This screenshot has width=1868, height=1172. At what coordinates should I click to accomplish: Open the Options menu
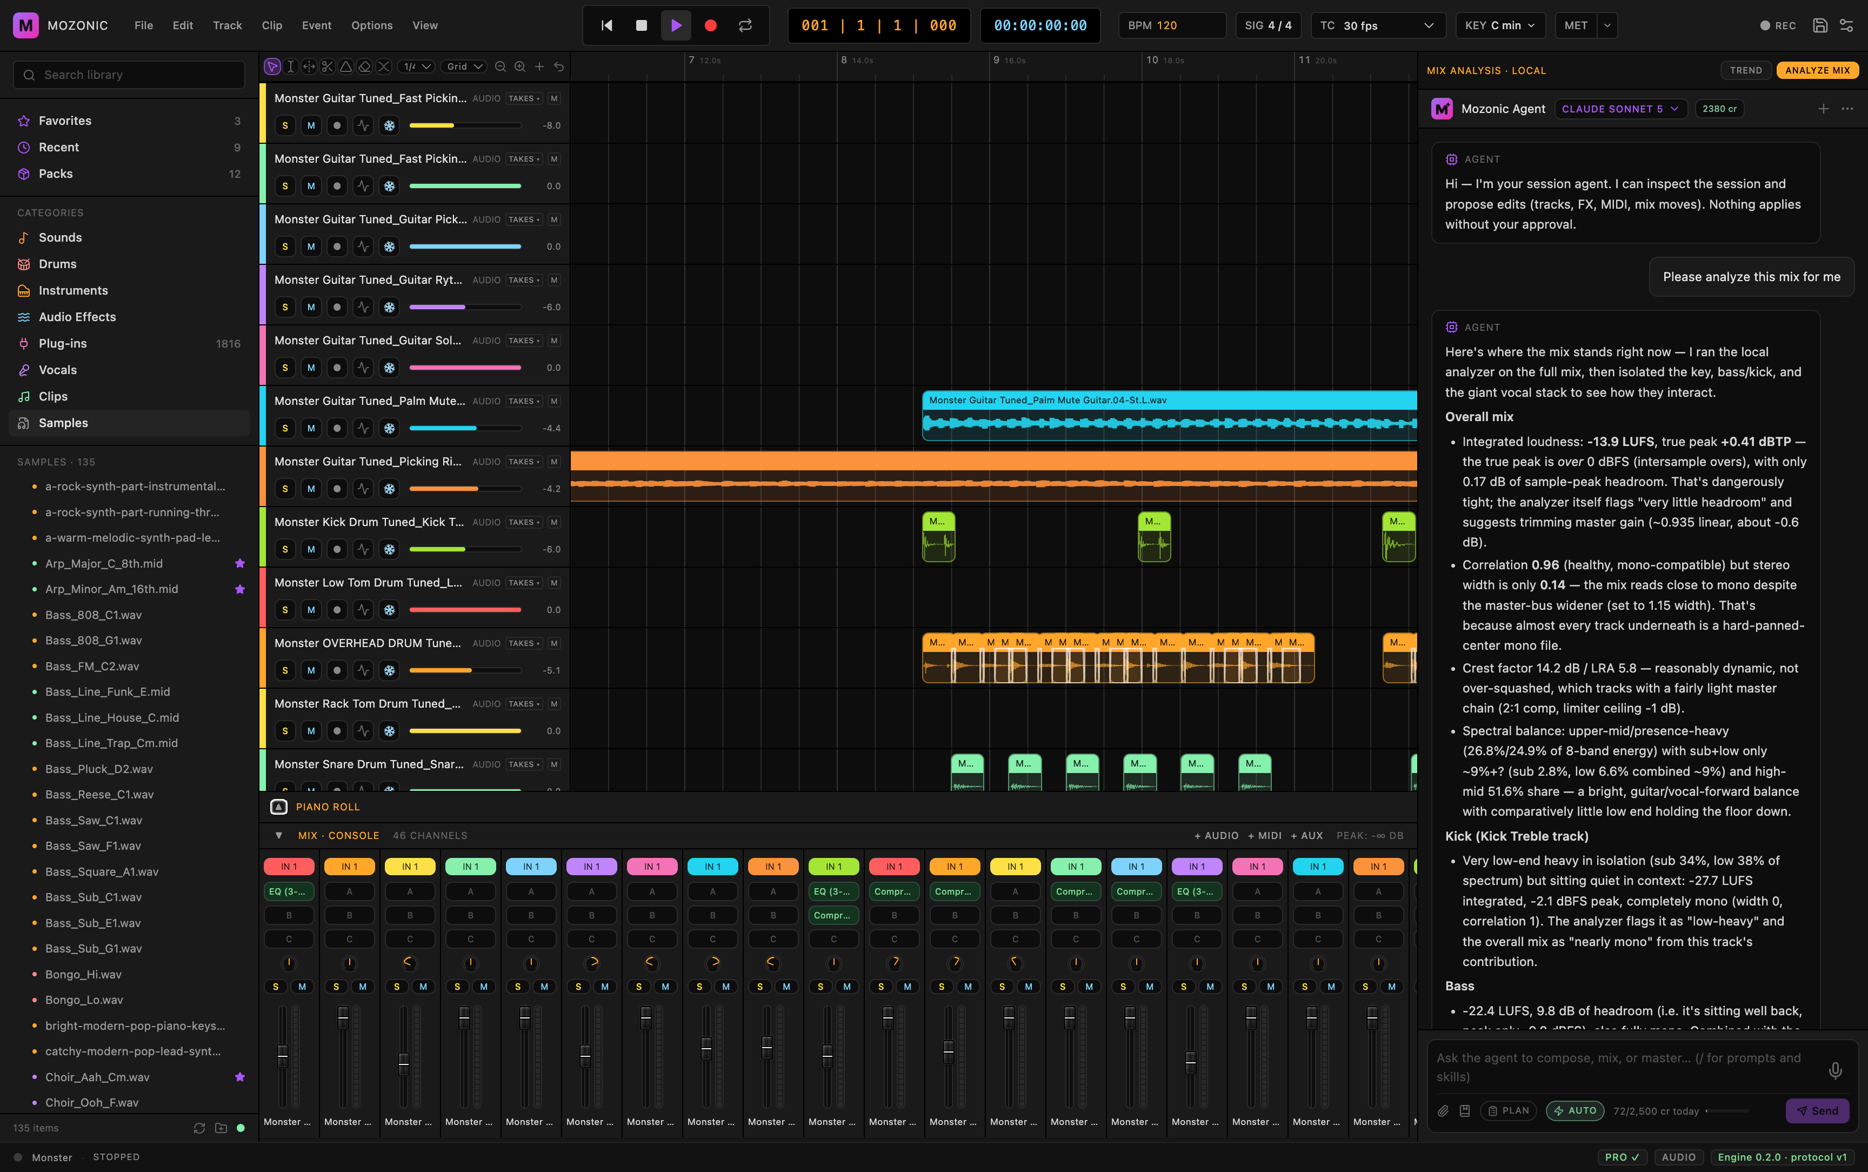pyautogui.click(x=372, y=25)
